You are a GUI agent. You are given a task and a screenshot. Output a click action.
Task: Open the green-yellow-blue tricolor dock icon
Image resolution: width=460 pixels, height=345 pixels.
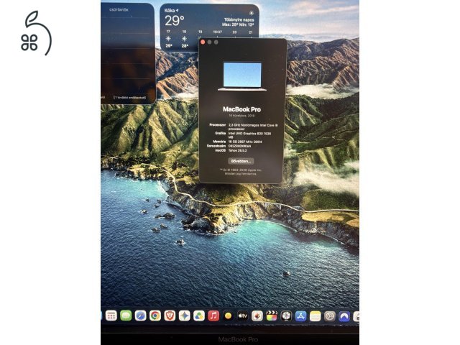(x=199, y=316)
